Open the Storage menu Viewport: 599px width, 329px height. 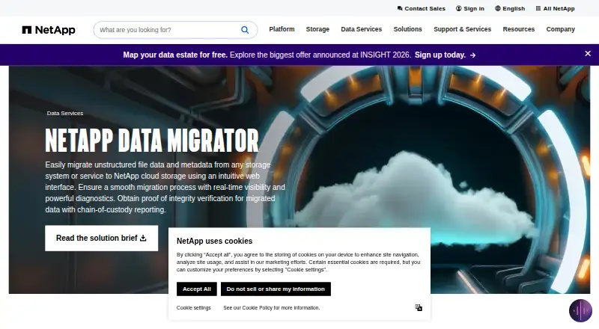tap(317, 29)
